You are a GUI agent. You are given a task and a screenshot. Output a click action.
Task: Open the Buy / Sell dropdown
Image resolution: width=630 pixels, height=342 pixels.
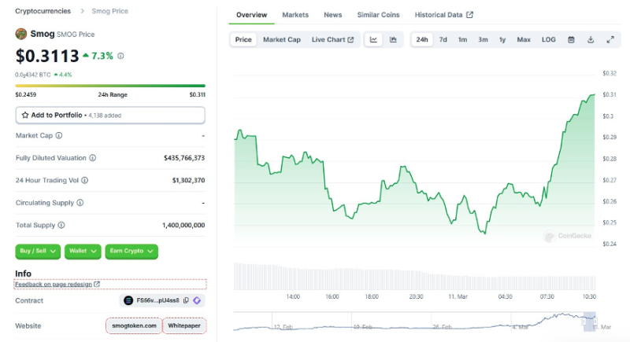[x=38, y=252]
